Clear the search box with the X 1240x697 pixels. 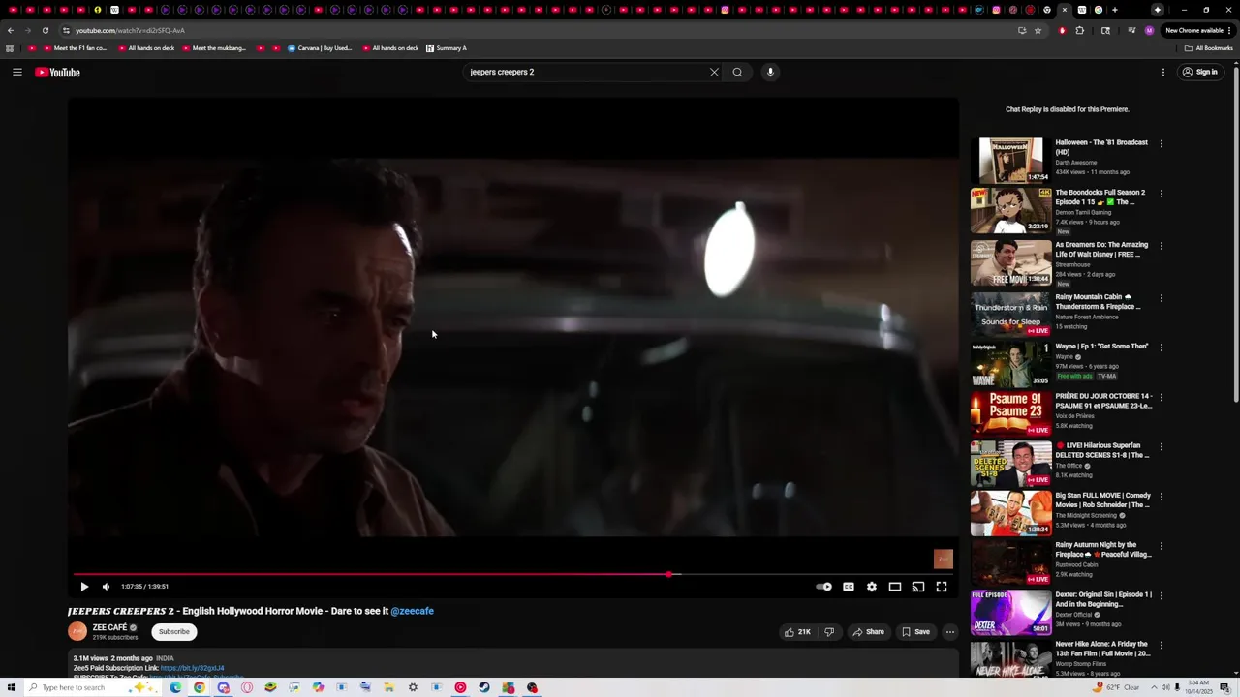click(714, 72)
